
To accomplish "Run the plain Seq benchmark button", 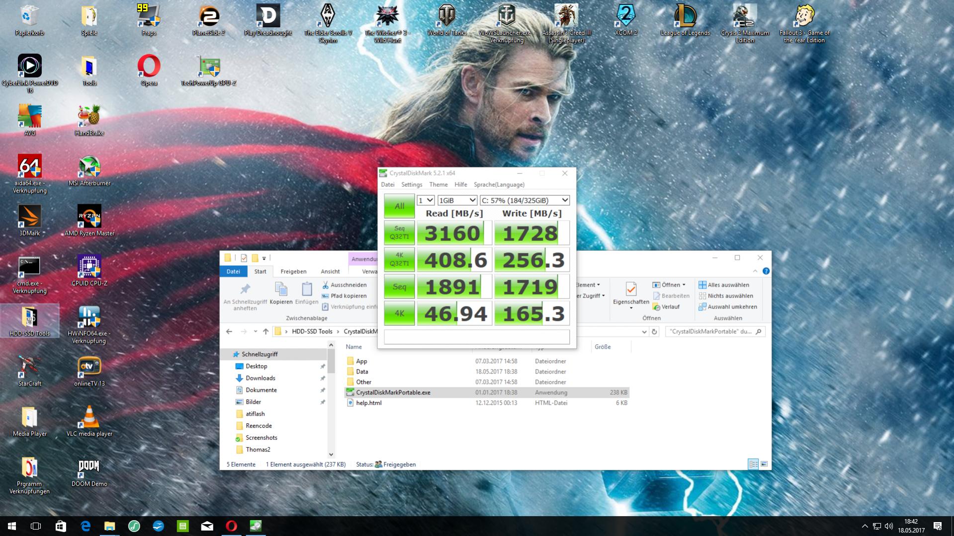I will [x=399, y=287].
